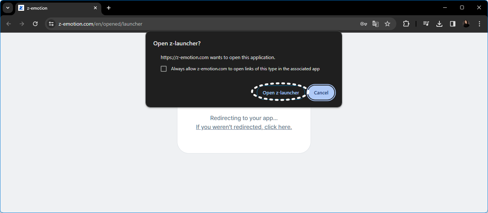Image resolution: width=488 pixels, height=213 pixels.
Task: Open Chrome's three-dot menu
Action: pos(479,24)
